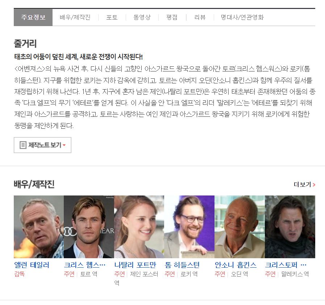The height and width of the screenshot is (305, 325).
Task: Open 톰 히들스턴 actor photo
Action: (189, 227)
